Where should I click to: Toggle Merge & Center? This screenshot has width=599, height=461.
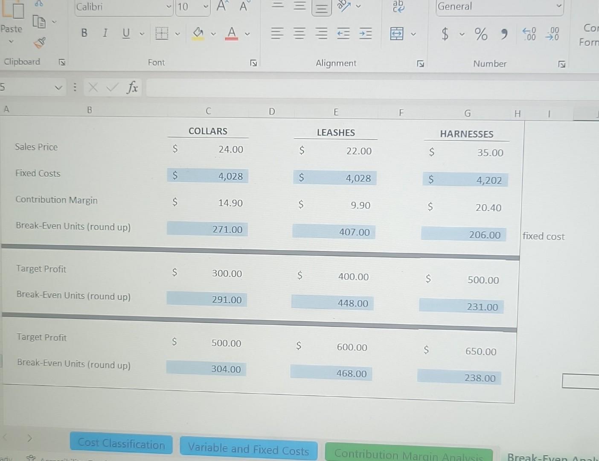pos(397,34)
